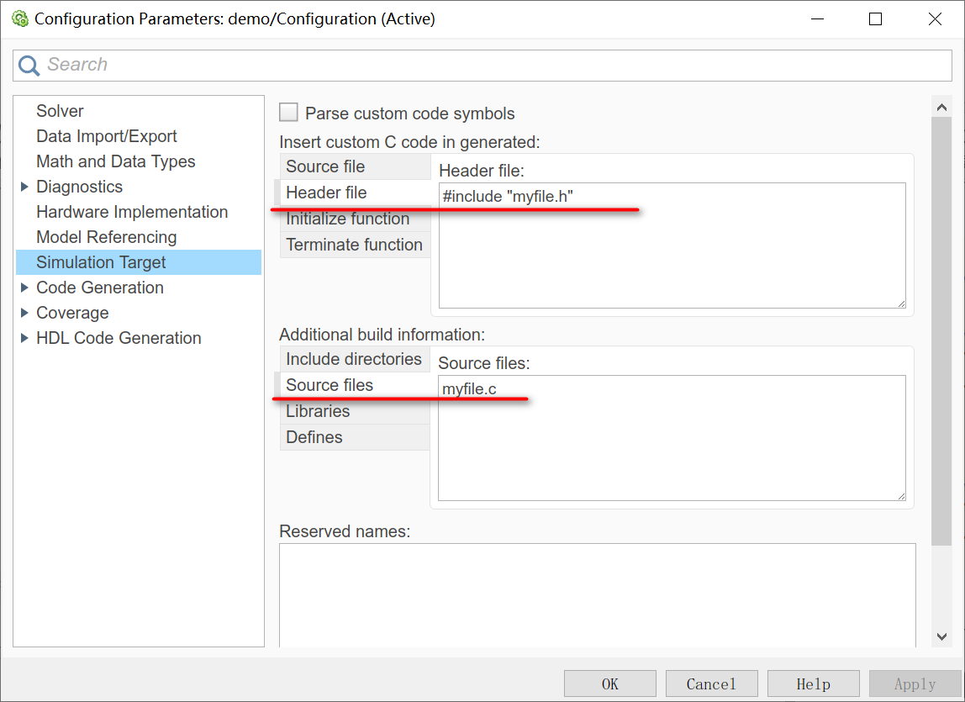Open the Include directories tab
The height and width of the screenshot is (702, 965).
pos(353,359)
